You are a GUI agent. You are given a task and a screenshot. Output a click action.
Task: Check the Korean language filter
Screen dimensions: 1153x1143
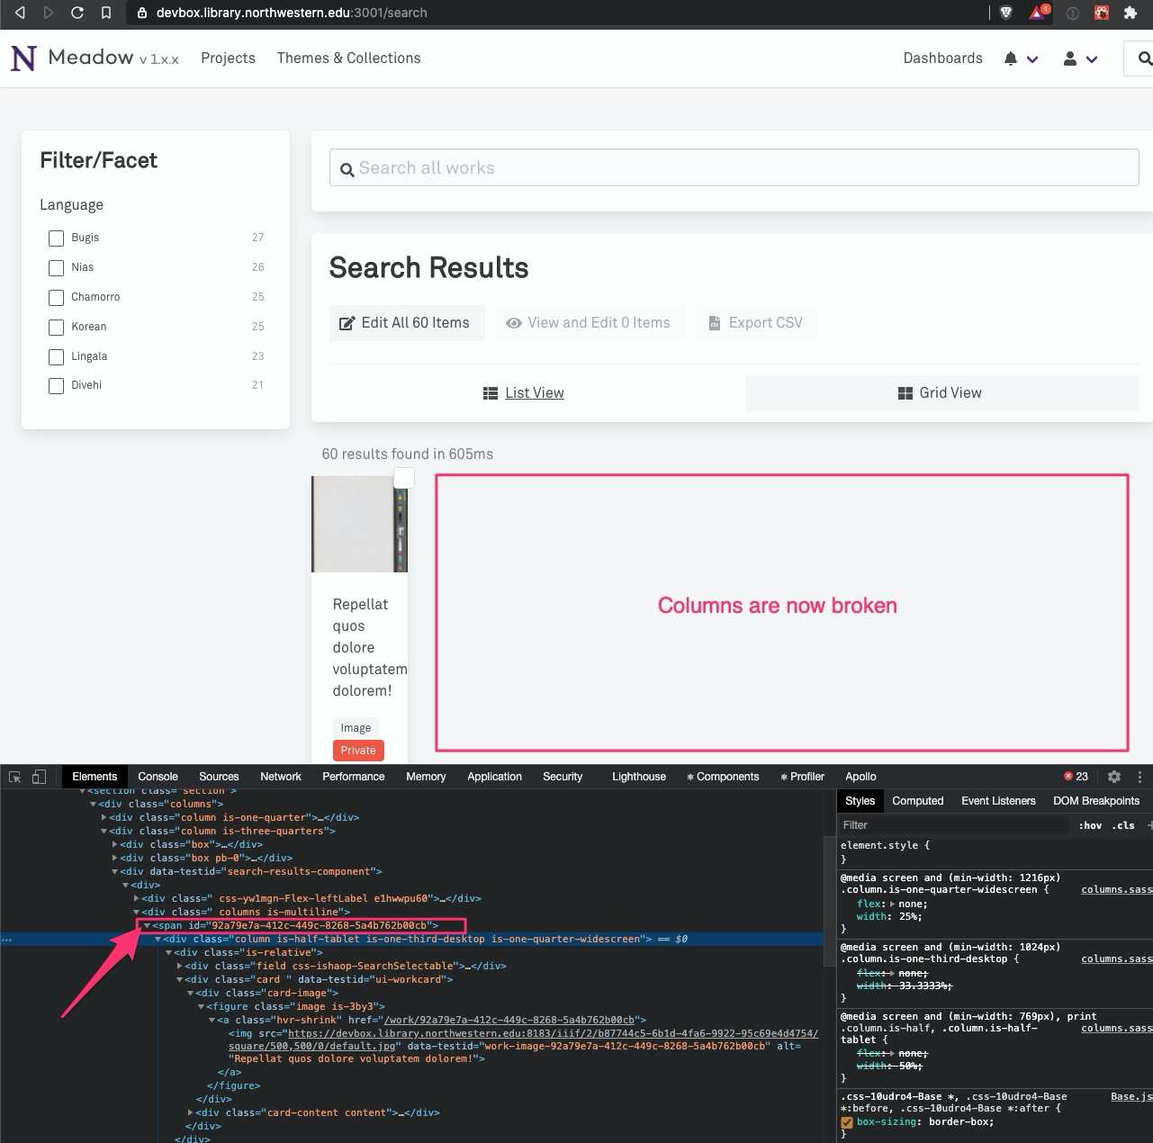pos(56,328)
